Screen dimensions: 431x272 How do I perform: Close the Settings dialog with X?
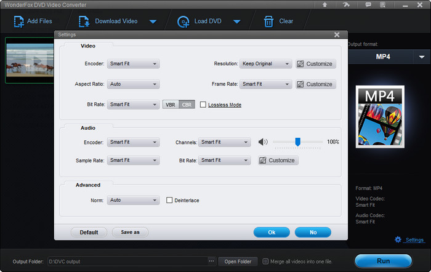click(x=337, y=35)
